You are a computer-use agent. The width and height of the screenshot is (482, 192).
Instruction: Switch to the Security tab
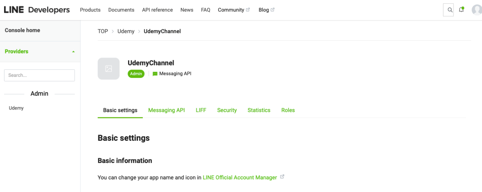pyautogui.click(x=227, y=110)
